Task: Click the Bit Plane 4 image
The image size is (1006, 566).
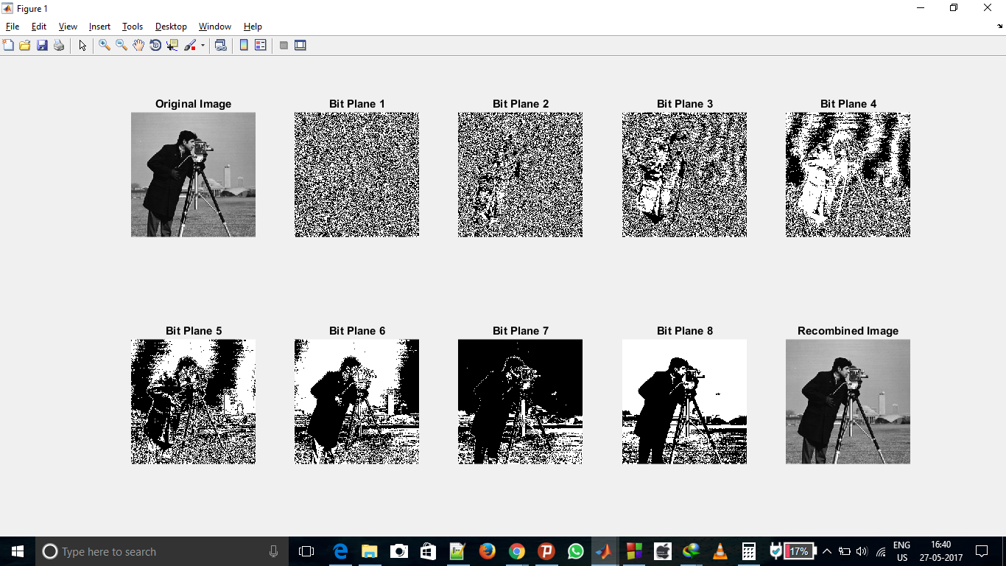Action: 848,175
